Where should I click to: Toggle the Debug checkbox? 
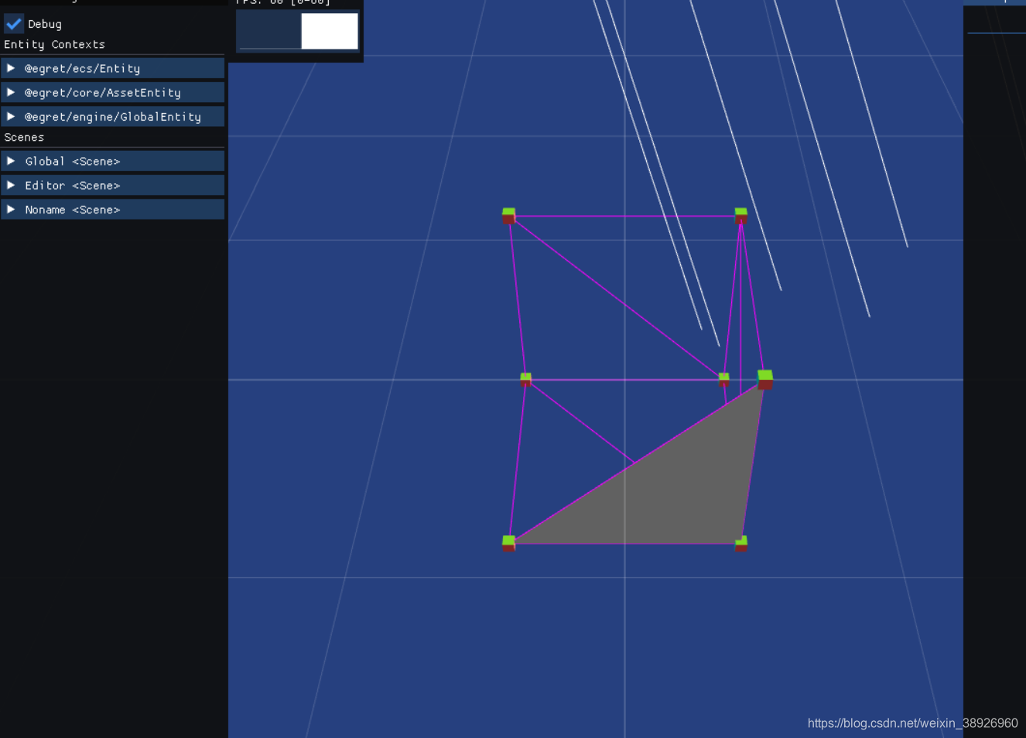[14, 23]
